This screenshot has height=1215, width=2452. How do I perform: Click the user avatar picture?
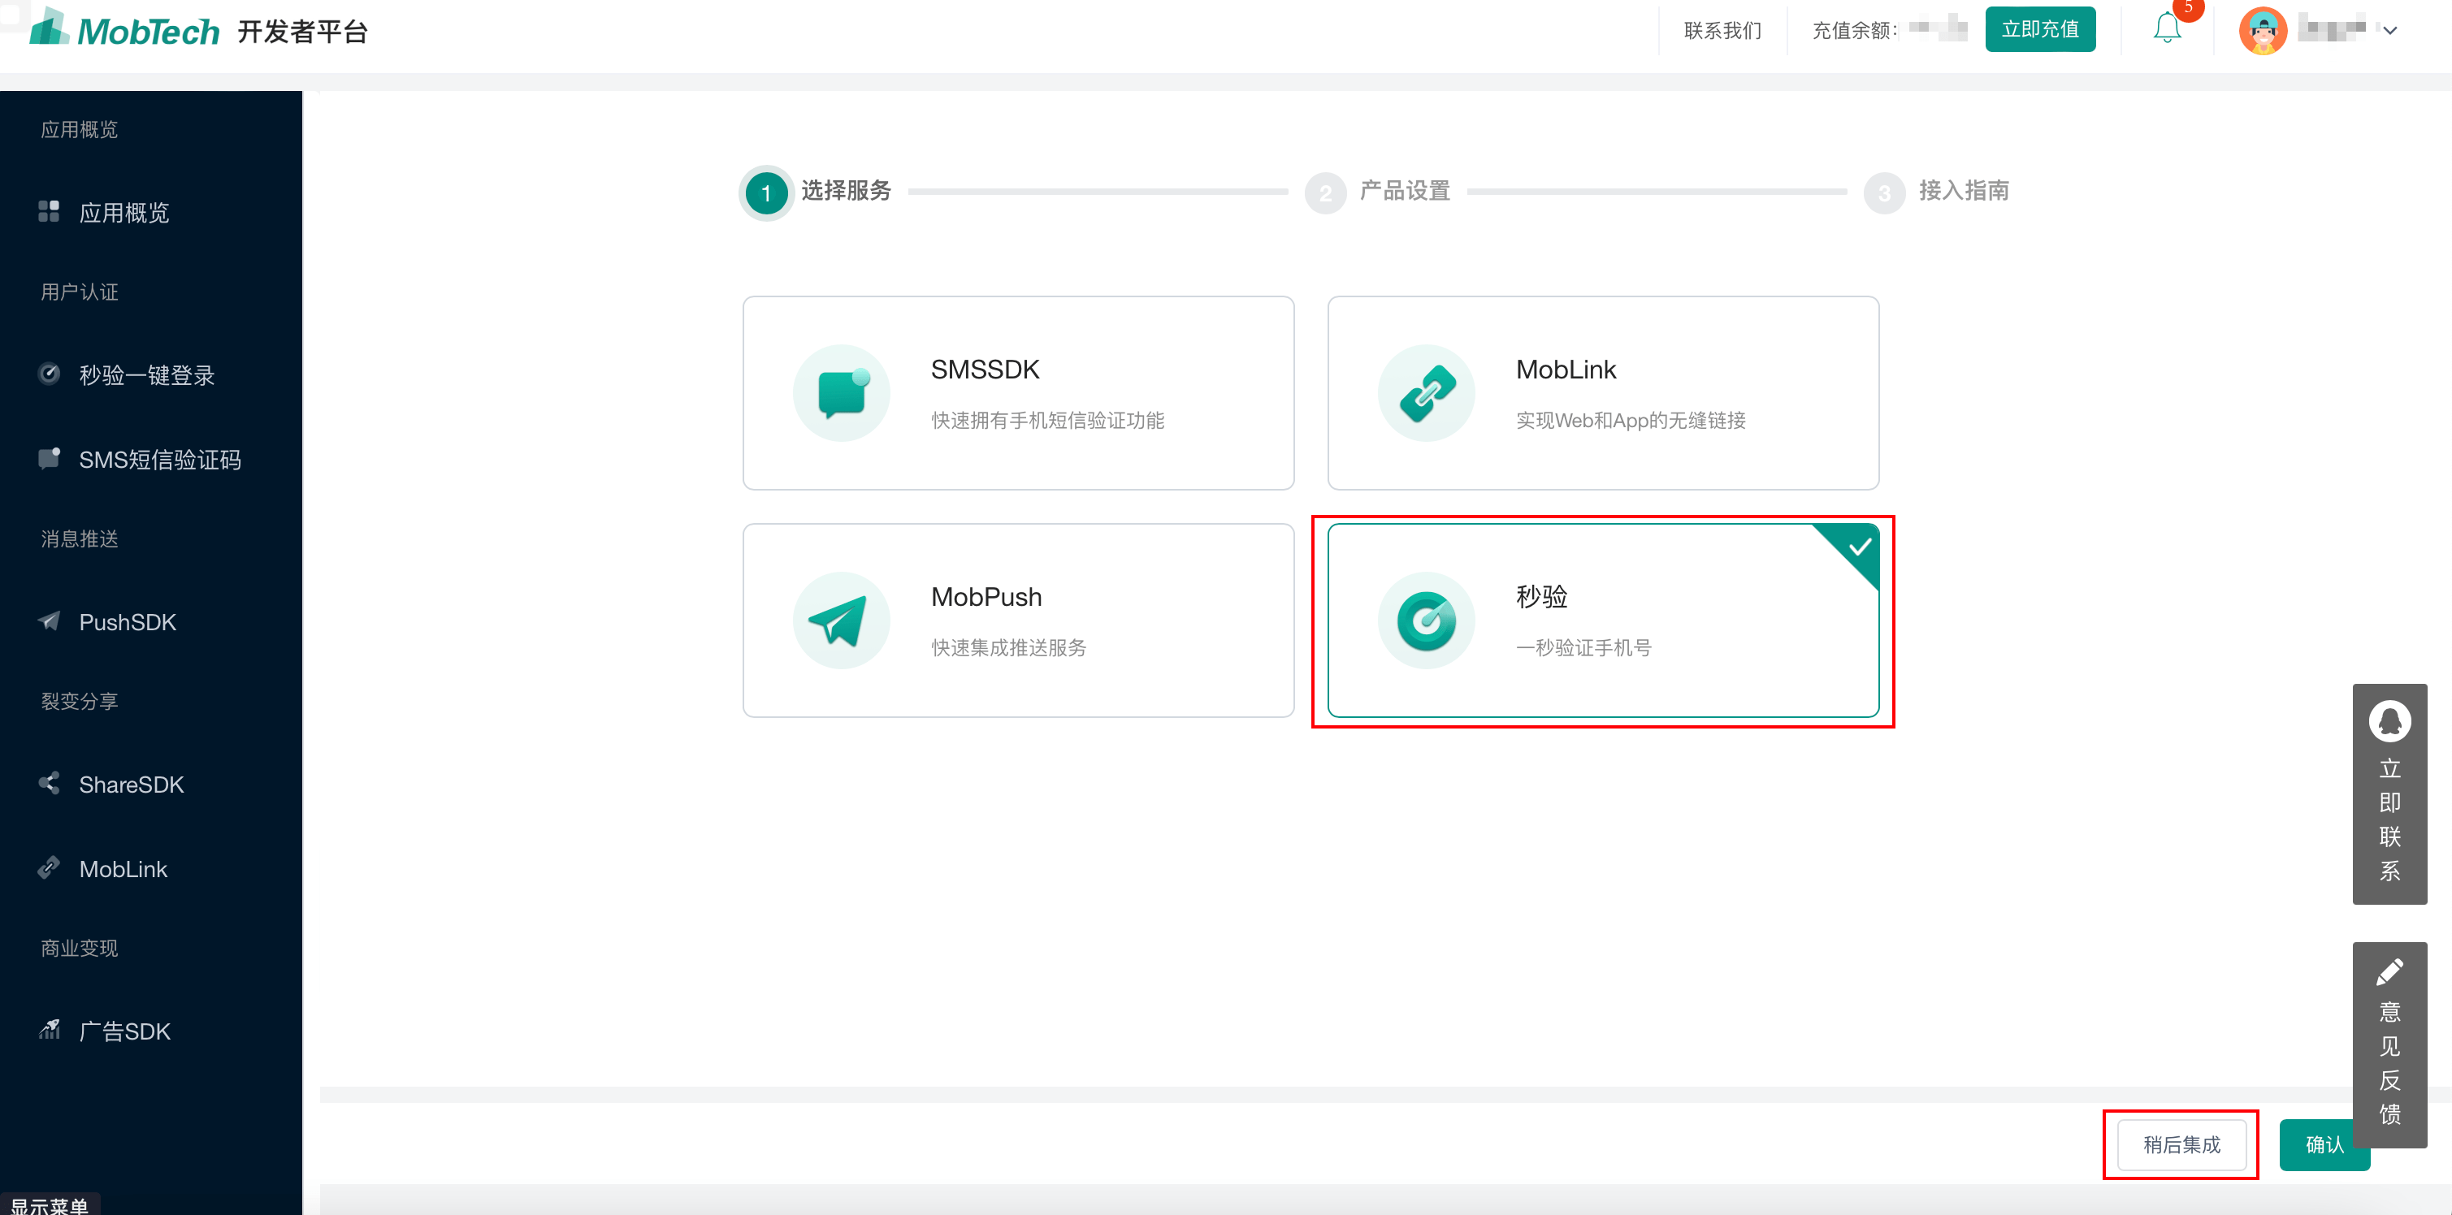2262,32
